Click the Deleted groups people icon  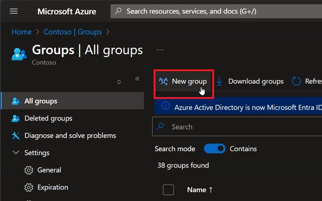click(16, 118)
